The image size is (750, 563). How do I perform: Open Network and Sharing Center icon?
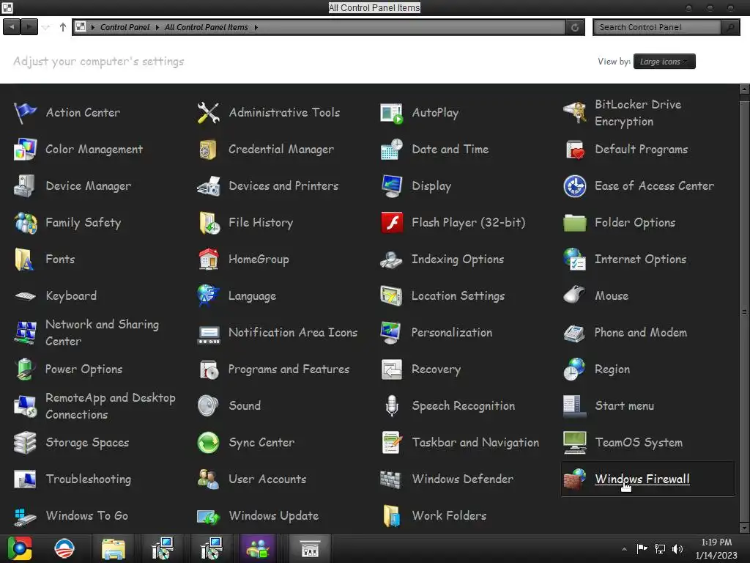click(25, 333)
